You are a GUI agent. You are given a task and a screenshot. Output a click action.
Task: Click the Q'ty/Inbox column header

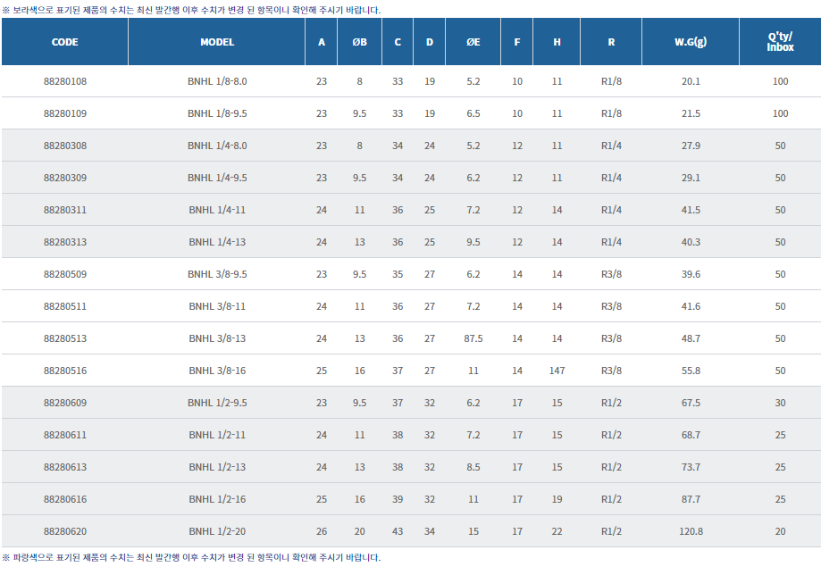click(780, 42)
